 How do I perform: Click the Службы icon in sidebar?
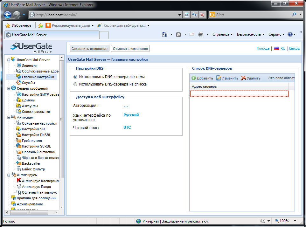pos(19,82)
